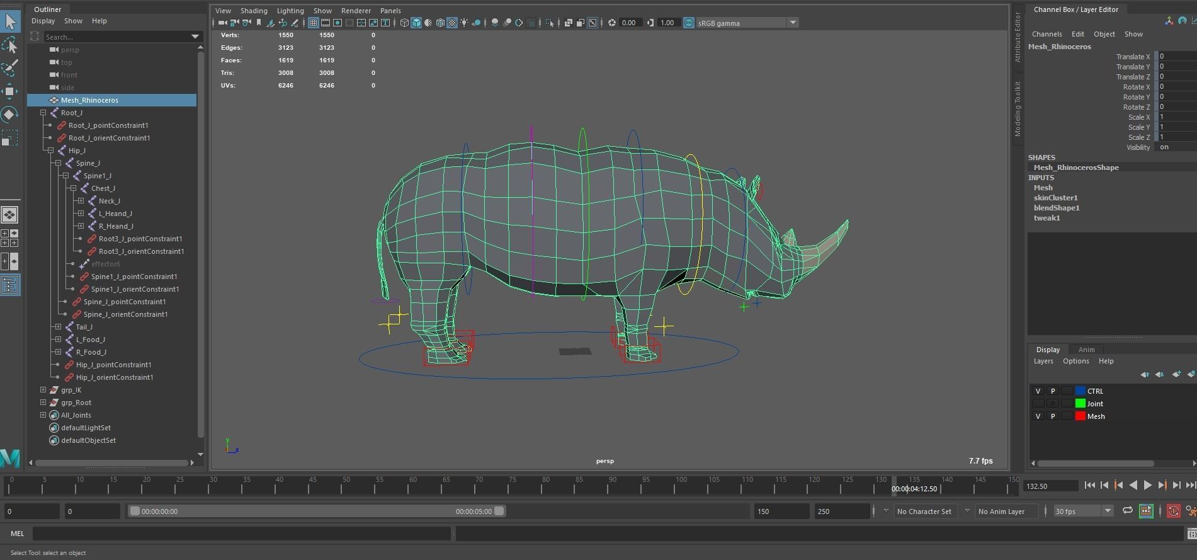Select the arrow Select tool
The image size is (1197, 560).
tap(10, 21)
